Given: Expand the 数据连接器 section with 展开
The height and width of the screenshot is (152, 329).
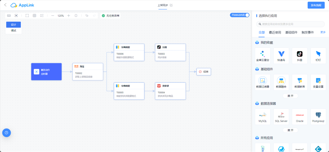Looking at the screenshot, I should coord(290,130).
